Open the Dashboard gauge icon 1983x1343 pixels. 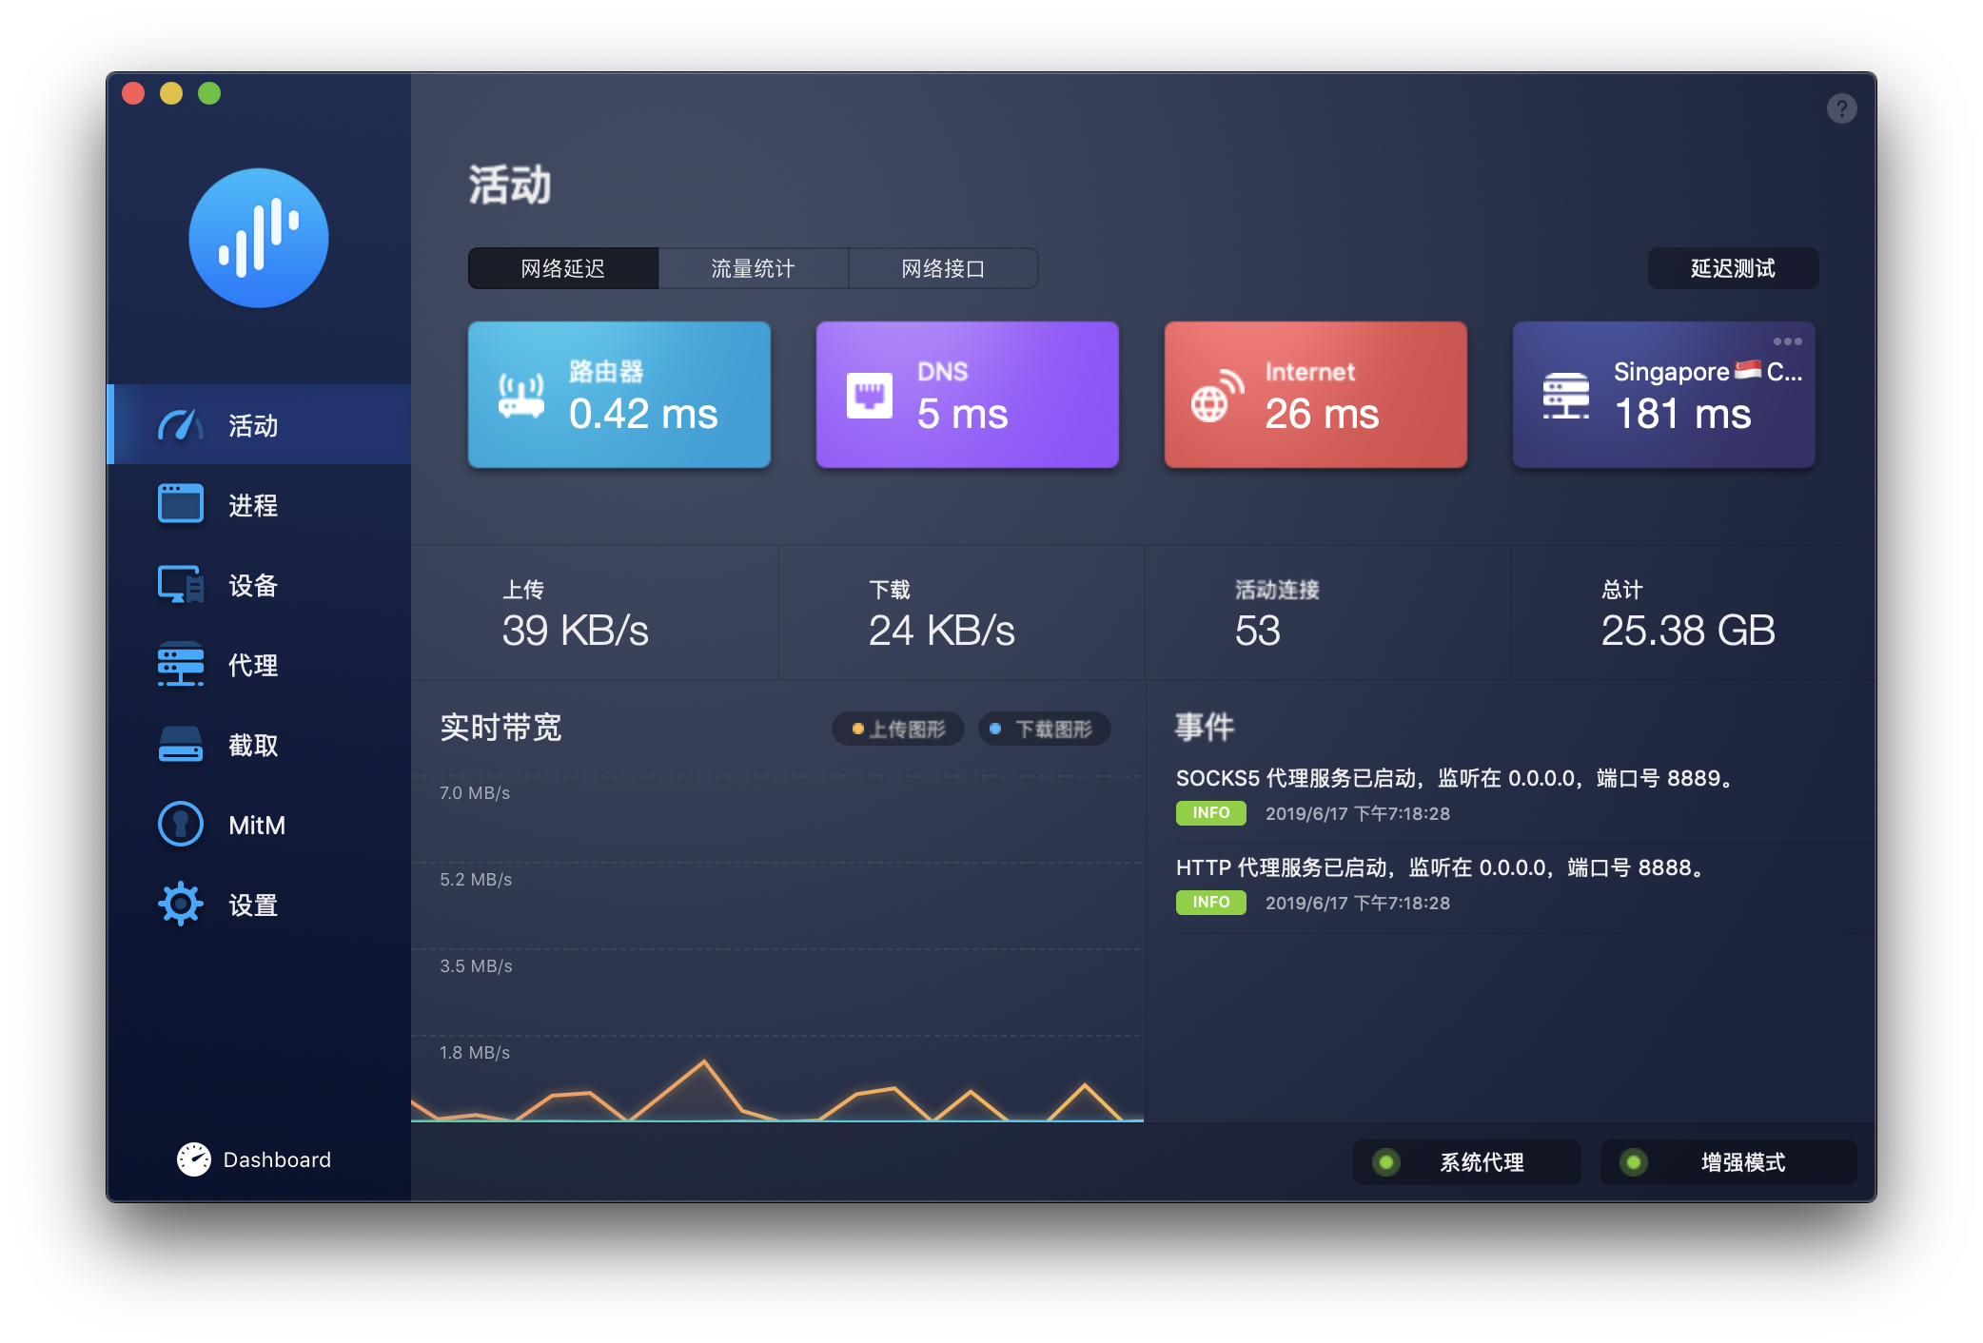(194, 1158)
